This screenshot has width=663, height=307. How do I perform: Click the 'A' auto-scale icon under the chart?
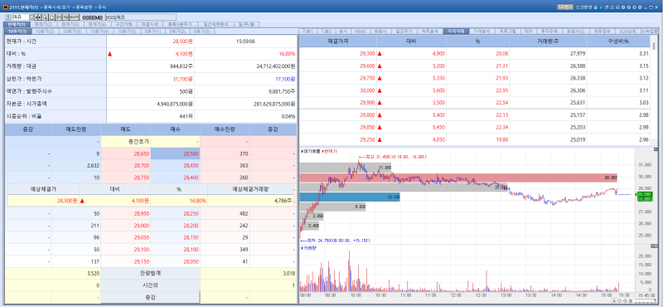(614, 300)
